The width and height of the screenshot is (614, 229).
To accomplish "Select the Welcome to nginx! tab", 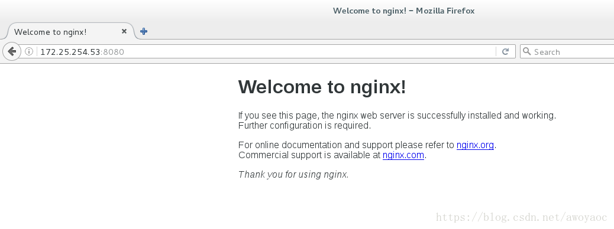I will pyautogui.click(x=70, y=31).
